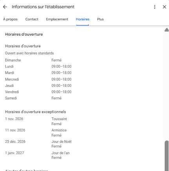The image size is (169, 171).
Task: Select the Horaires tab
Action: (x=83, y=19)
